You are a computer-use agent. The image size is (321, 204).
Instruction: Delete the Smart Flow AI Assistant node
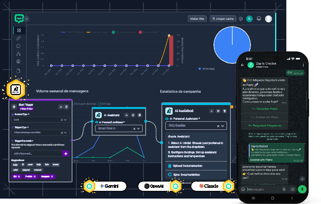(x=139, y=115)
